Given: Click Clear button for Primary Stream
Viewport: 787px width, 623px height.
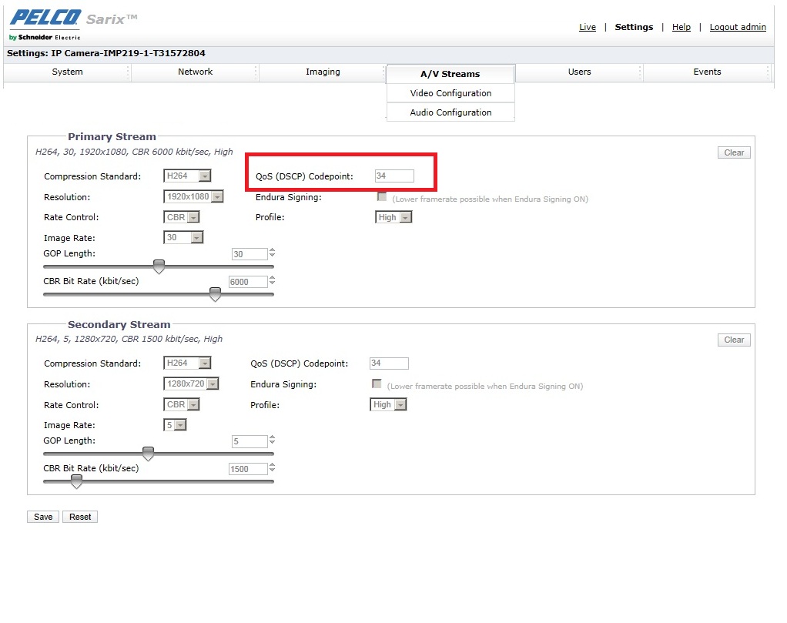Looking at the screenshot, I should 733,152.
